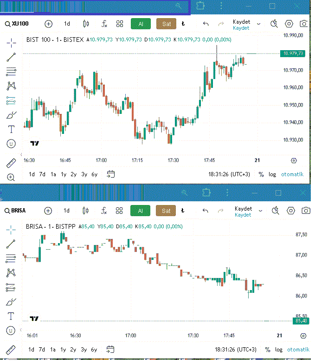The image size is (315, 364).
Task: Take a snapshot with BRISA chart camera icon
Action: [x=304, y=211]
